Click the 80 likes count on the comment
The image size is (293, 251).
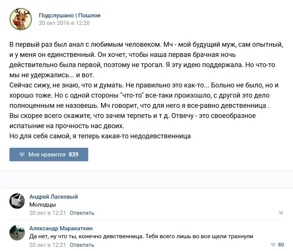coord(281,245)
